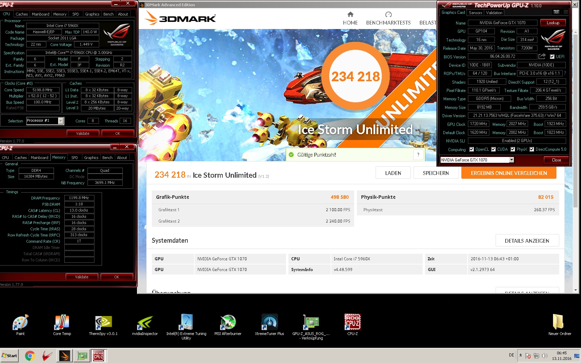Select the MSI Afterburner desktop icon
Viewport: 581px width, 363px height.
pos(228,325)
